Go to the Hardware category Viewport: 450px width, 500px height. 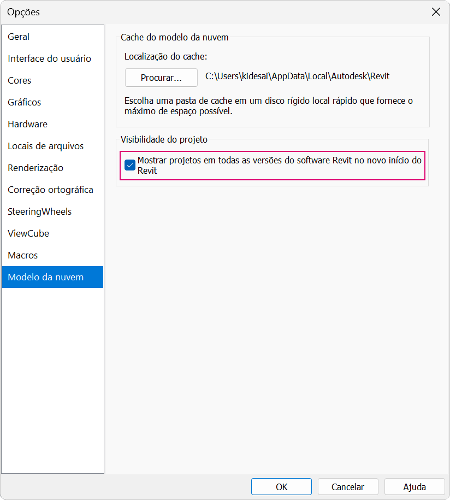tap(27, 124)
